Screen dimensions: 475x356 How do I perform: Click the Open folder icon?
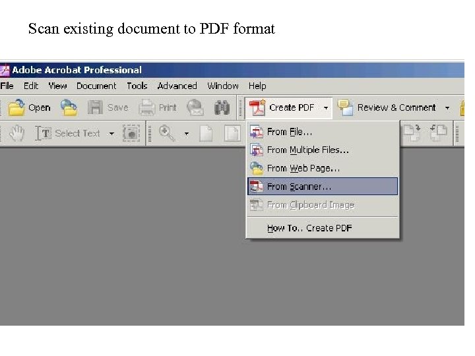[16, 107]
